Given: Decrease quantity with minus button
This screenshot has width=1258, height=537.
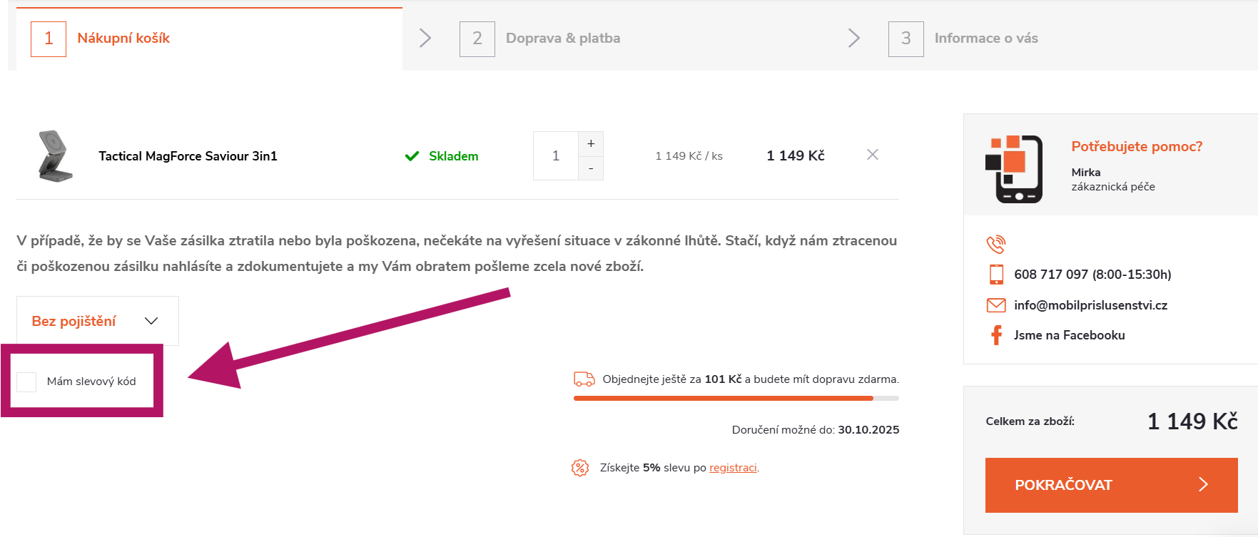Looking at the screenshot, I should click(590, 168).
